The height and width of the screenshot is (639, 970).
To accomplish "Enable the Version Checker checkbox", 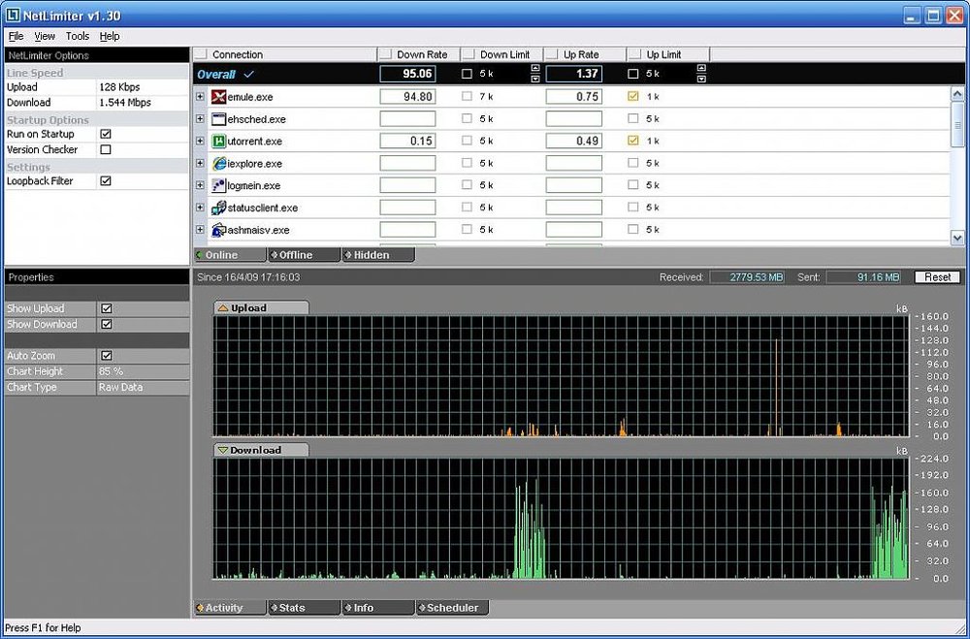I will pyautogui.click(x=106, y=149).
